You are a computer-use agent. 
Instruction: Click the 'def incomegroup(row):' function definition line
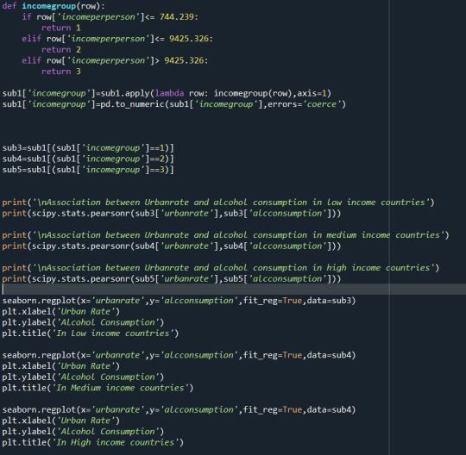click(54, 6)
